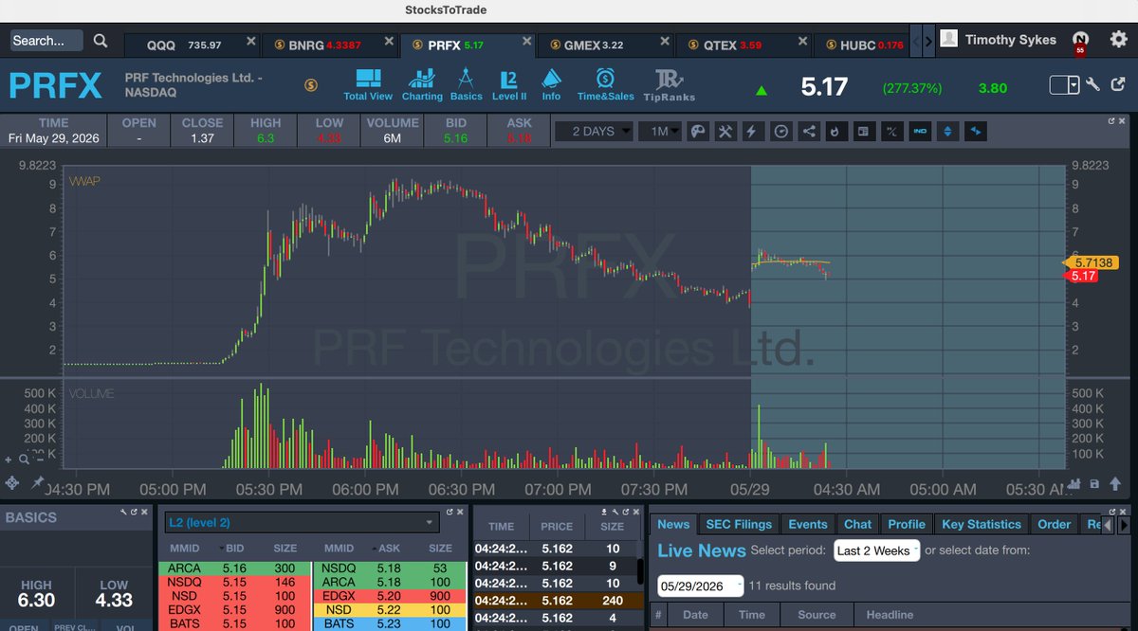Viewport: 1138px width, 631px height.
Task: Click the chart save disk icon
Action: pos(1093,483)
